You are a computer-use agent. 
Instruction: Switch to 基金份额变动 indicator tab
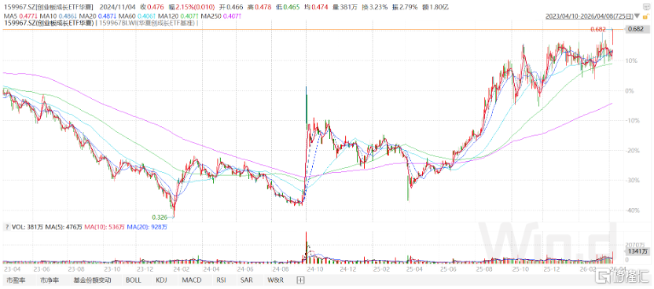coord(93,280)
